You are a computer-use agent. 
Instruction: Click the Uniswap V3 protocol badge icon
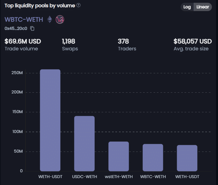click(60, 19)
